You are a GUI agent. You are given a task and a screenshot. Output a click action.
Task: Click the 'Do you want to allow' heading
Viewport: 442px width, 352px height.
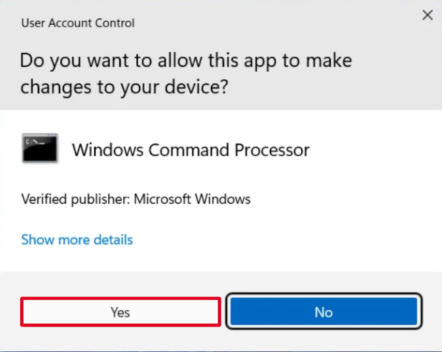coord(185,61)
